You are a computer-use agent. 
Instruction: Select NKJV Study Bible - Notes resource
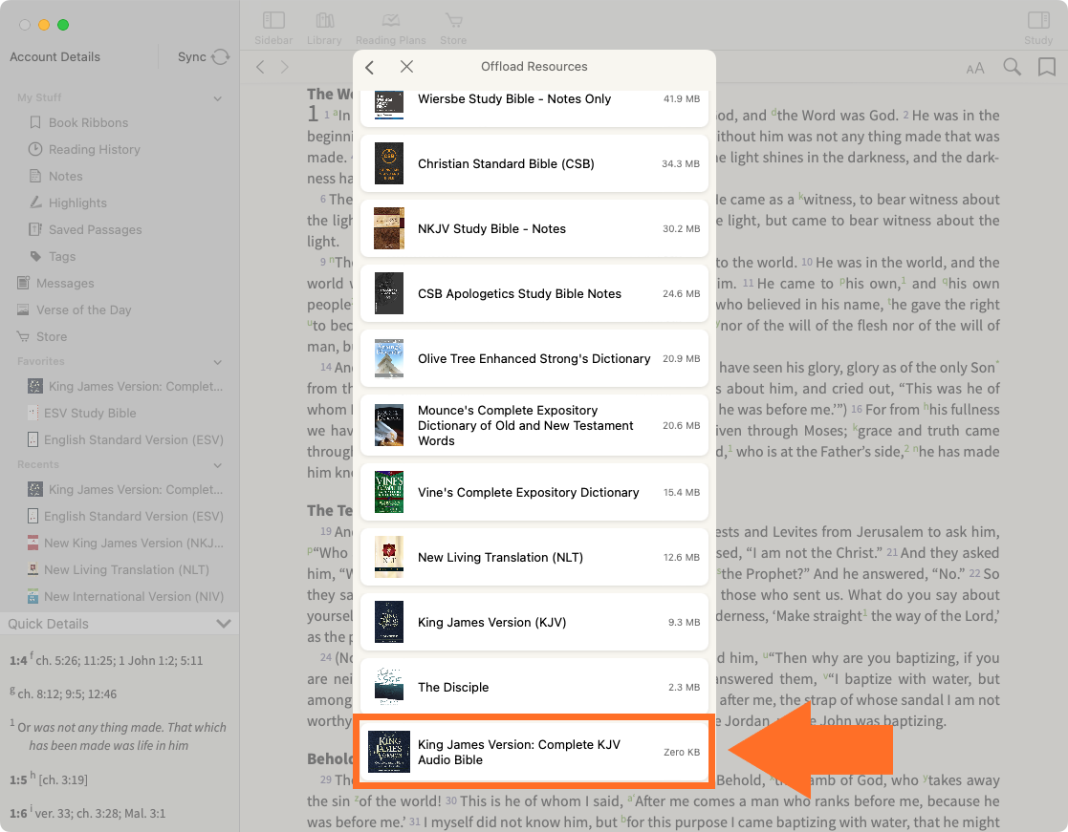[x=534, y=228]
